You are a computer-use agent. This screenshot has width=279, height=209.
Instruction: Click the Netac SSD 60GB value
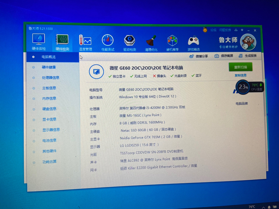148,130
